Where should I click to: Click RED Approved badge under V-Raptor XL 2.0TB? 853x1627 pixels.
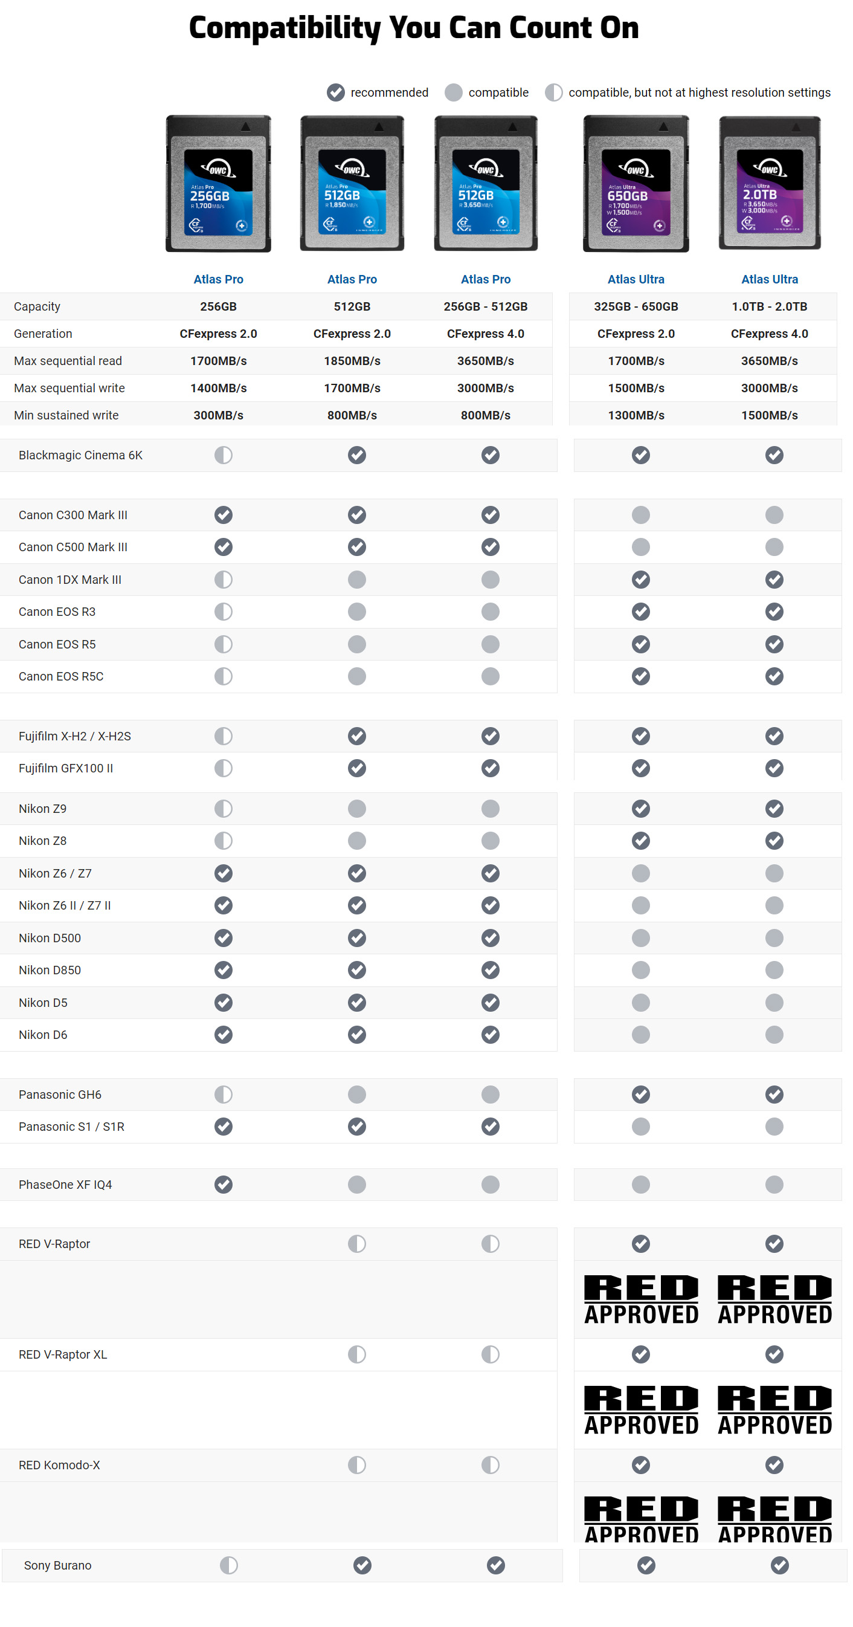(x=774, y=1410)
